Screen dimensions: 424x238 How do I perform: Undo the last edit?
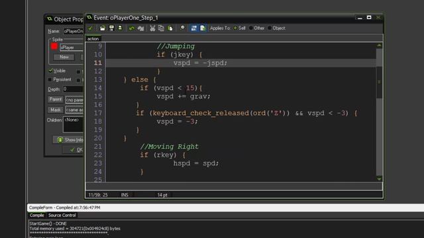click(132, 28)
